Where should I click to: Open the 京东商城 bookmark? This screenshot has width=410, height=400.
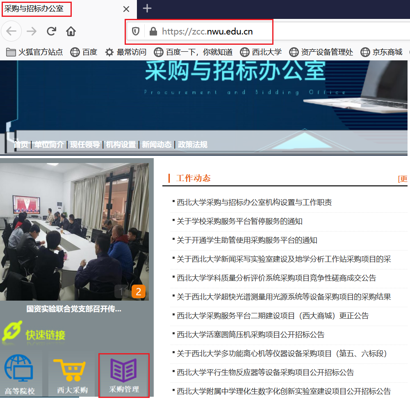(382, 52)
